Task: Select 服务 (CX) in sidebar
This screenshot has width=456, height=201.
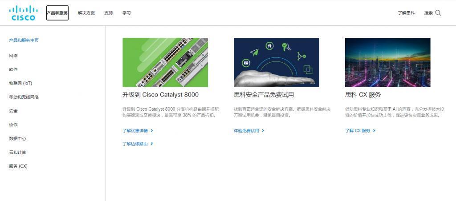Action: pos(18,166)
